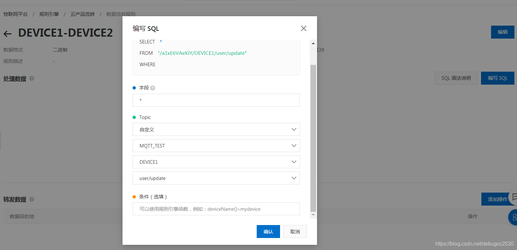The width and height of the screenshot is (517, 250).
Task: Cancel the dialog with 取消 button
Action: 295,232
